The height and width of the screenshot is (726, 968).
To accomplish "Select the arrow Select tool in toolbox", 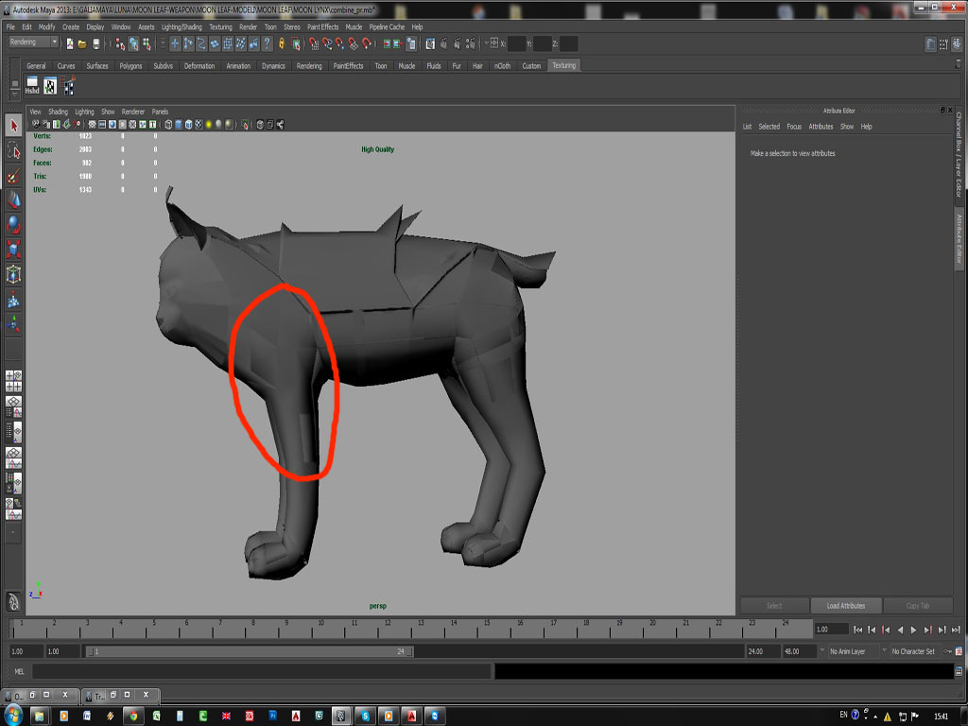I will point(13,126).
